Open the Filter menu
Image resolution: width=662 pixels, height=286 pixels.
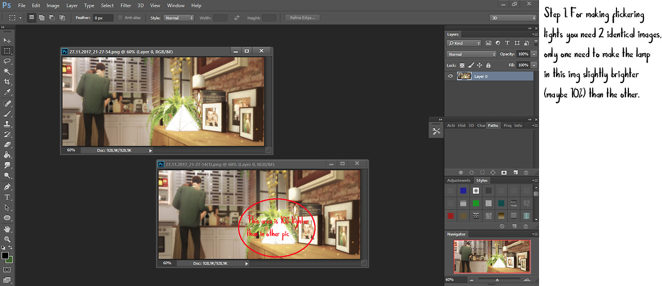pyautogui.click(x=126, y=6)
